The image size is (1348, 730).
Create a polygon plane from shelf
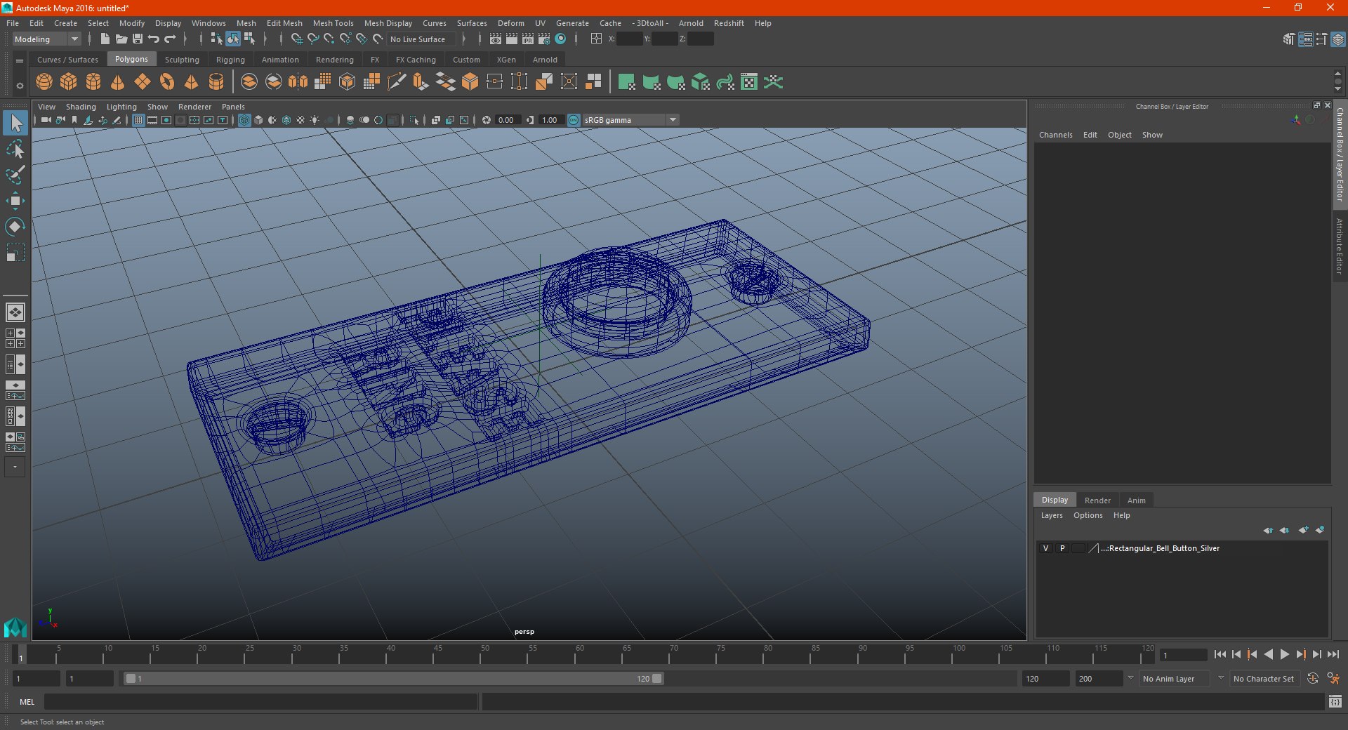[143, 82]
